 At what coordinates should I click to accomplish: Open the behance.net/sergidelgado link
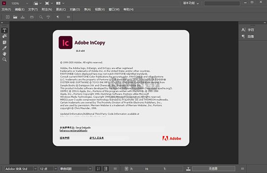click(73, 130)
